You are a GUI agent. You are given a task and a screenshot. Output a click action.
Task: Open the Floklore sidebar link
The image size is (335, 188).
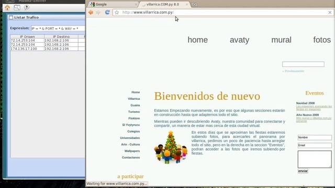click(x=134, y=119)
